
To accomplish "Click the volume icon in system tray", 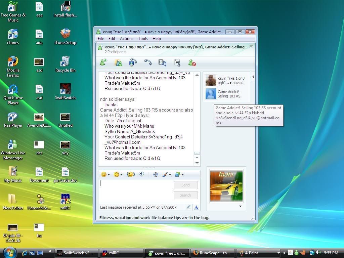I will click(x=318, y=253).
